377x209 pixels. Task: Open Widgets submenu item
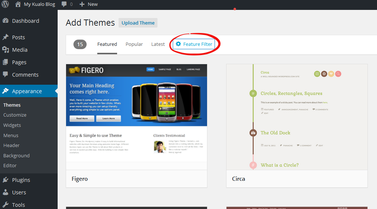coord(12,125)
